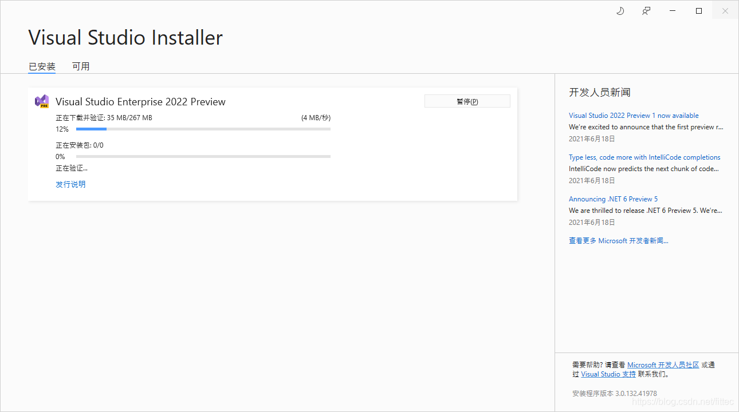Select Visual Studio Enterprise 2022 Preview title
The width and height of the screenshot is (739, 412).
pos(140,102)
